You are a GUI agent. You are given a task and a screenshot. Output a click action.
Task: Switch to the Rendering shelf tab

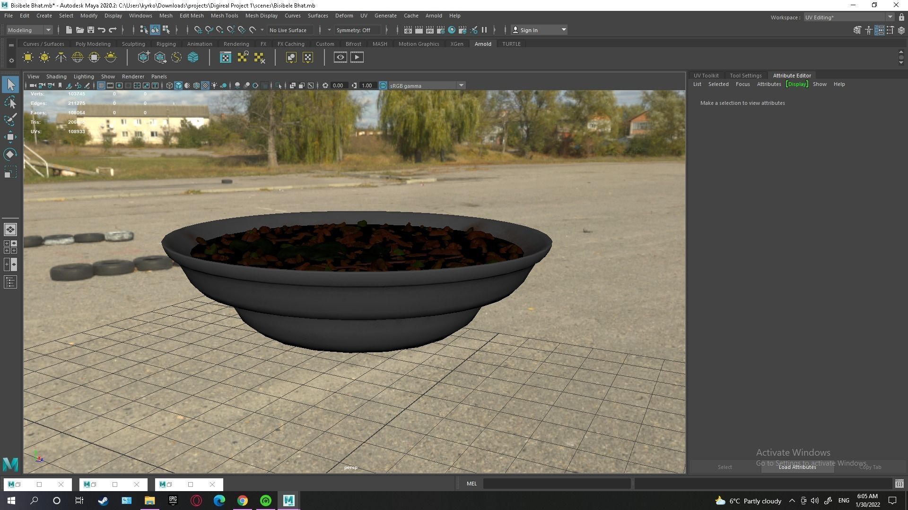(236, 44)
